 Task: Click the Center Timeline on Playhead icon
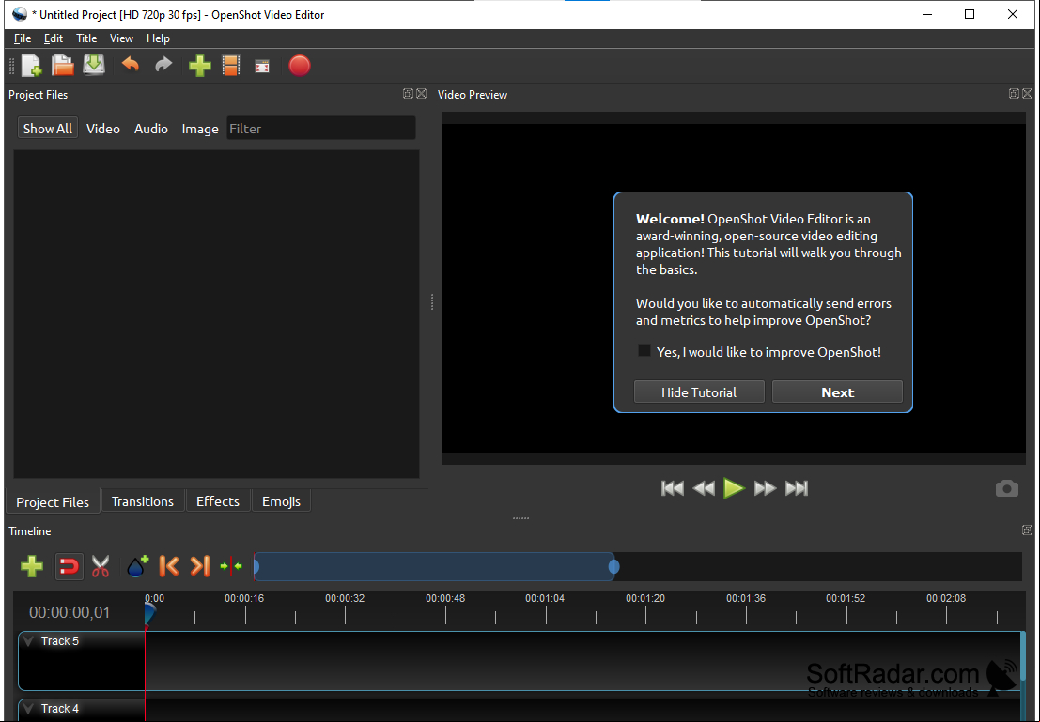point(231,566)
